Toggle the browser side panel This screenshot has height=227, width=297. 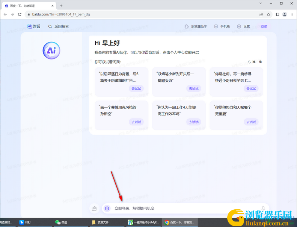[277, 14]
